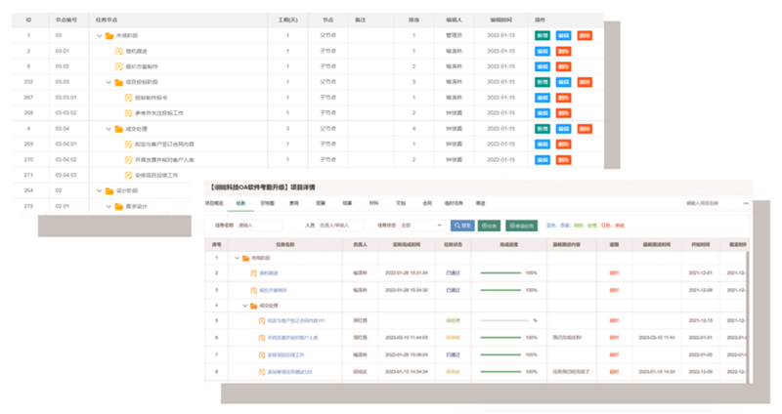Viewport: 782px width, 414px height.
Task: Click green 新增 button in ID 1 row
Action: [542, 35]
